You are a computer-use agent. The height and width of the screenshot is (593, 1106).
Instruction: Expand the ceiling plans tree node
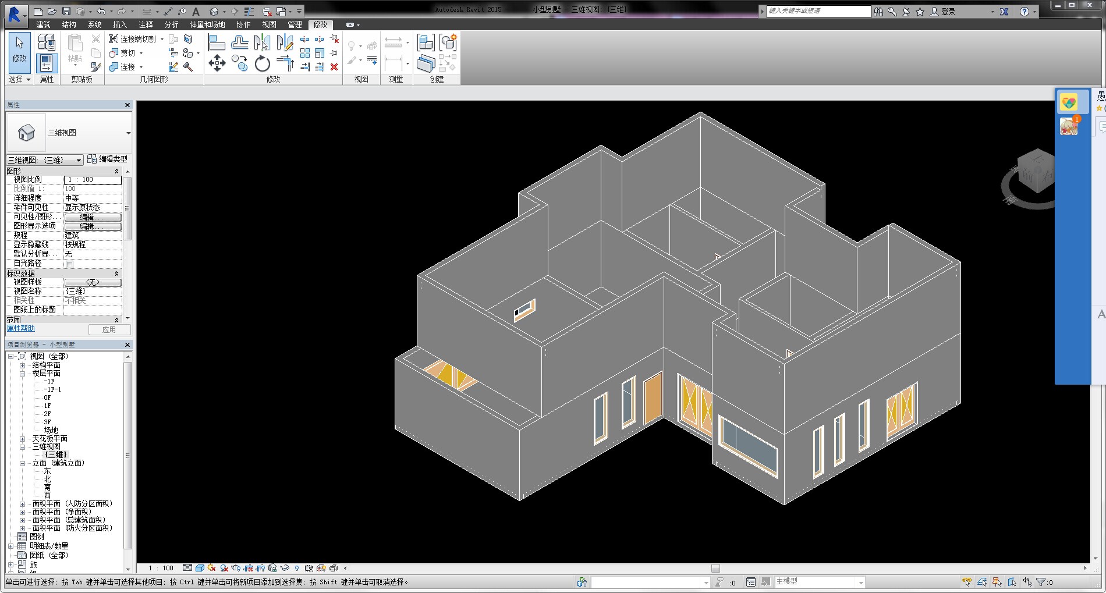[x=23, y=439]
